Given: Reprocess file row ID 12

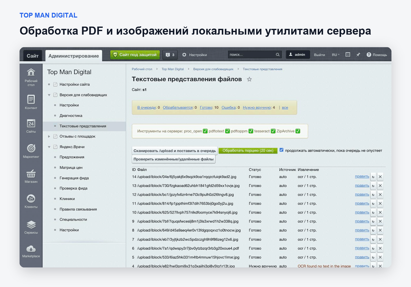Looking at the screenshot, I should (x=373, y=195).
